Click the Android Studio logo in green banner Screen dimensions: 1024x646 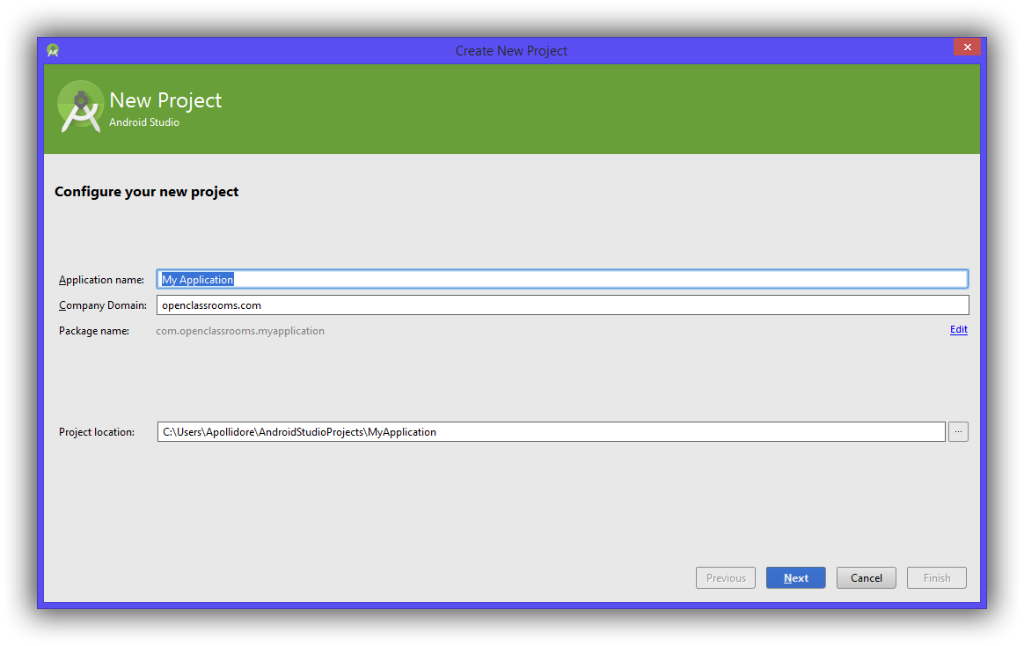pos(81,106)
